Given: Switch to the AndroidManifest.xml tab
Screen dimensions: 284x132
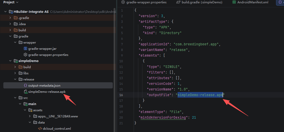Looking at the screenshot, I should point(251,2).
